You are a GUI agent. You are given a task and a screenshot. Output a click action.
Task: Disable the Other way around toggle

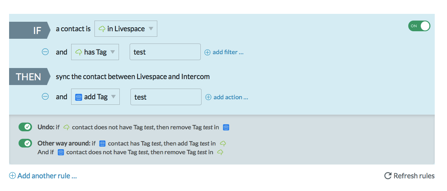[25, 143]
